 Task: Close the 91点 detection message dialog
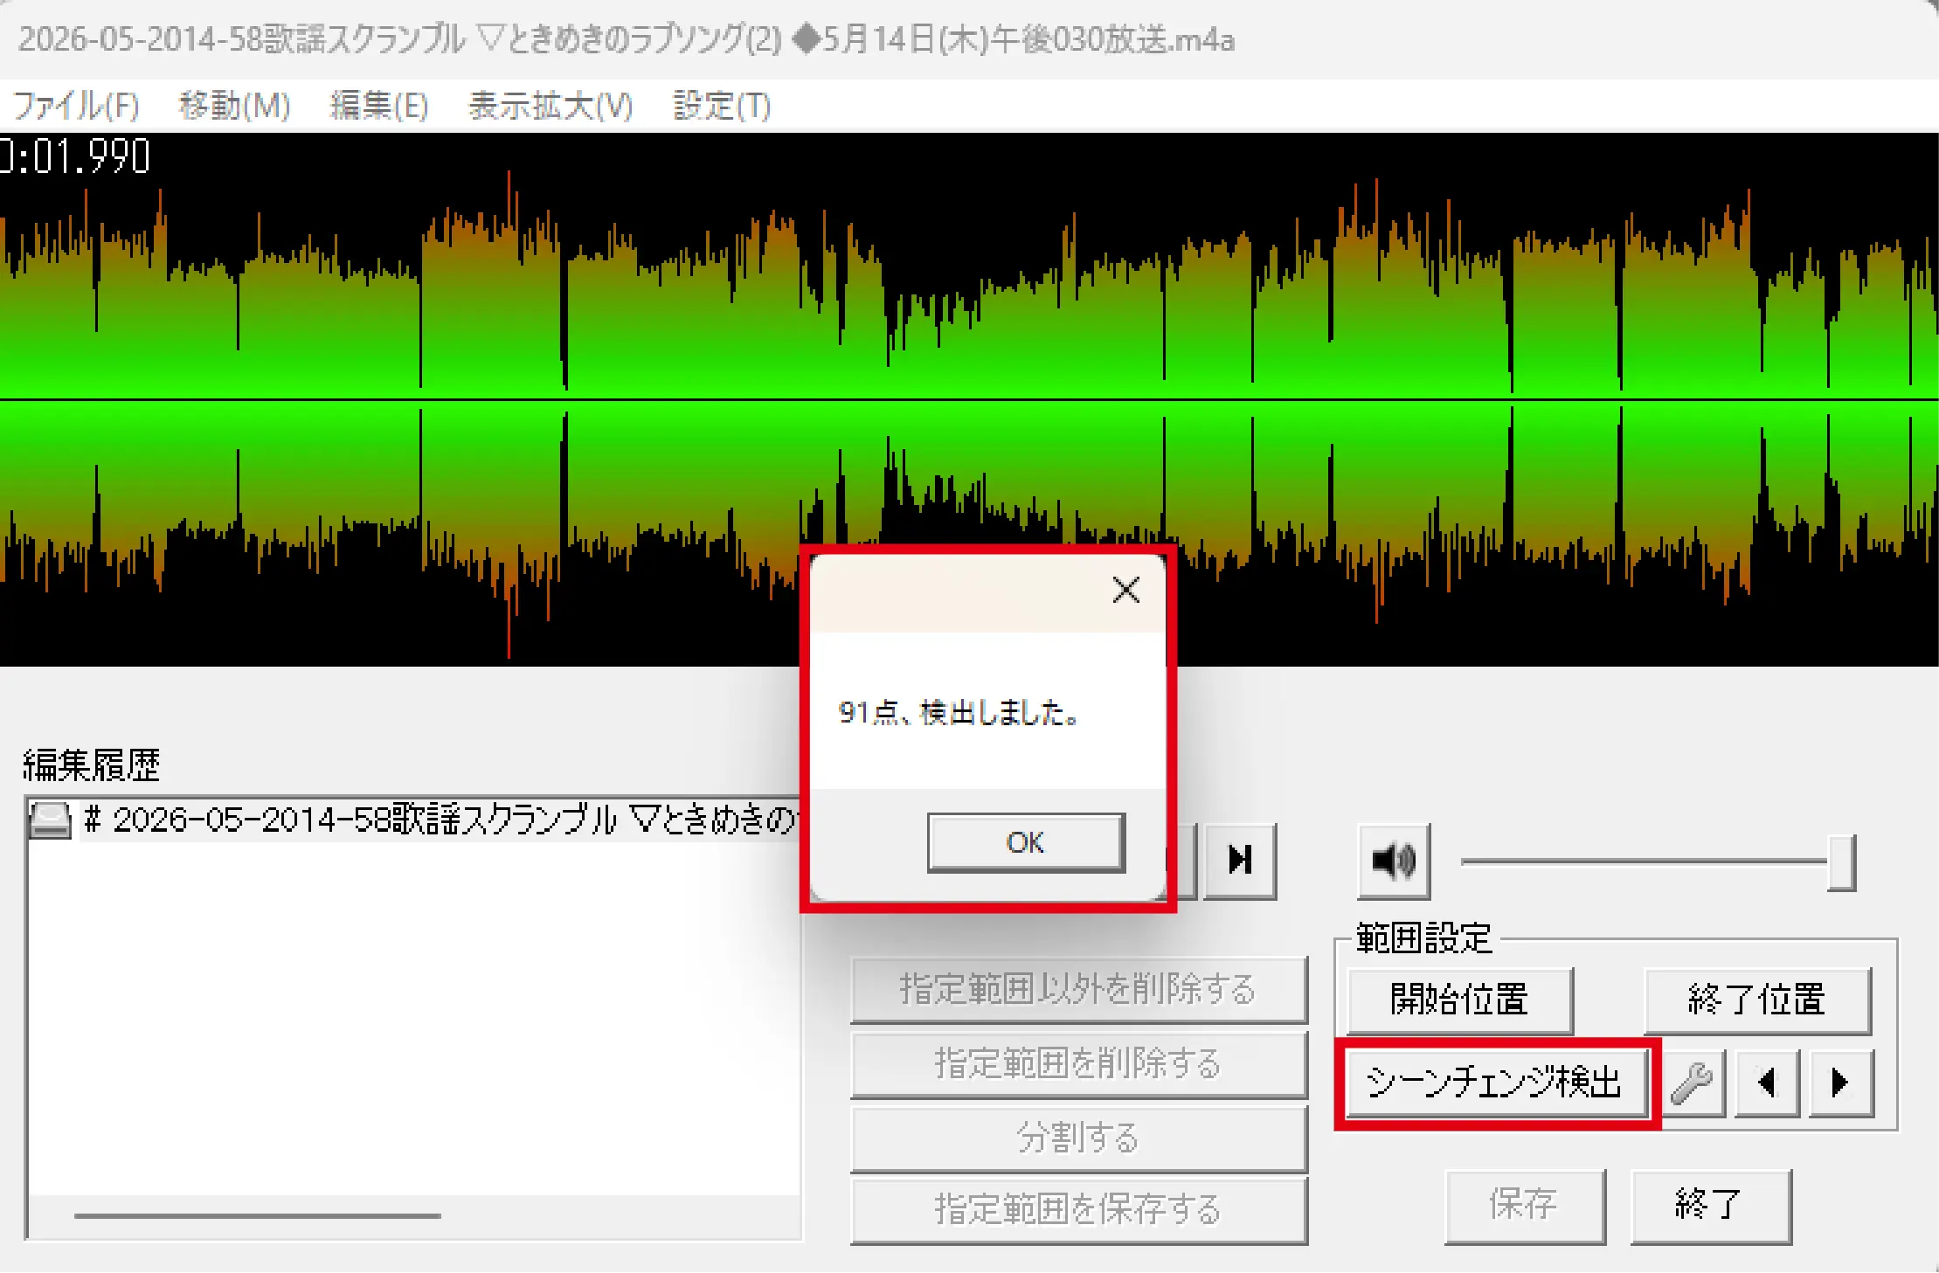pos(1125,591)
